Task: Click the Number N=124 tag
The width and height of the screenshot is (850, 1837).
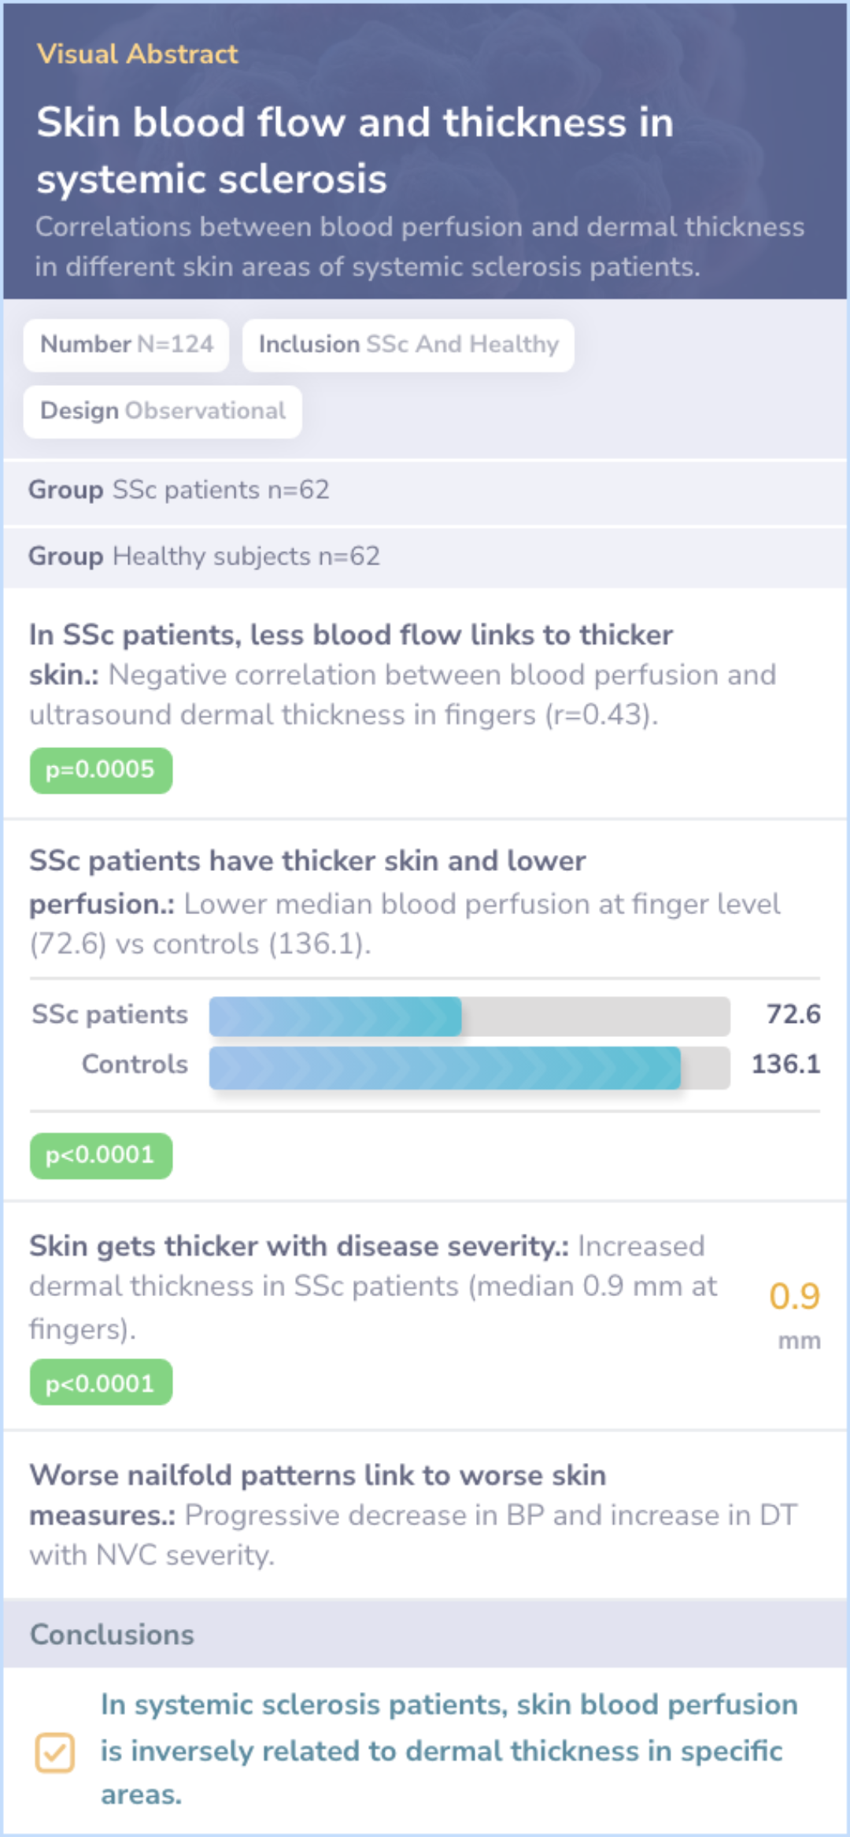Action: (x=126, y=345)
